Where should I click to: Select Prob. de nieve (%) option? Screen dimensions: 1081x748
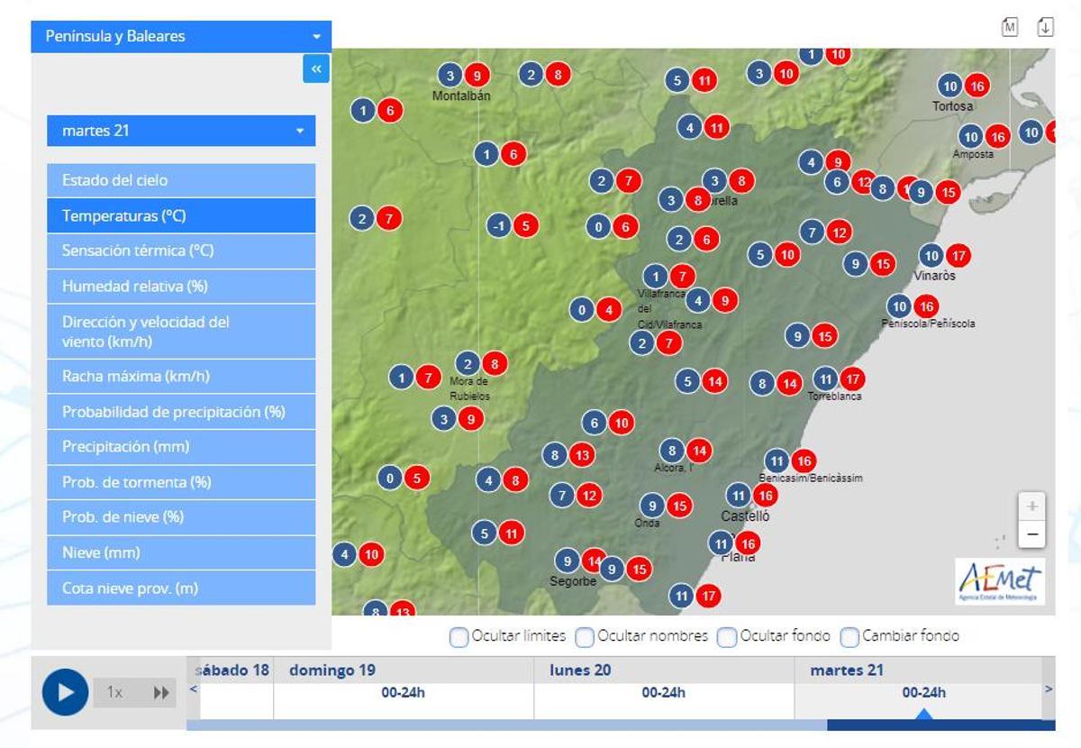point(181,517)
